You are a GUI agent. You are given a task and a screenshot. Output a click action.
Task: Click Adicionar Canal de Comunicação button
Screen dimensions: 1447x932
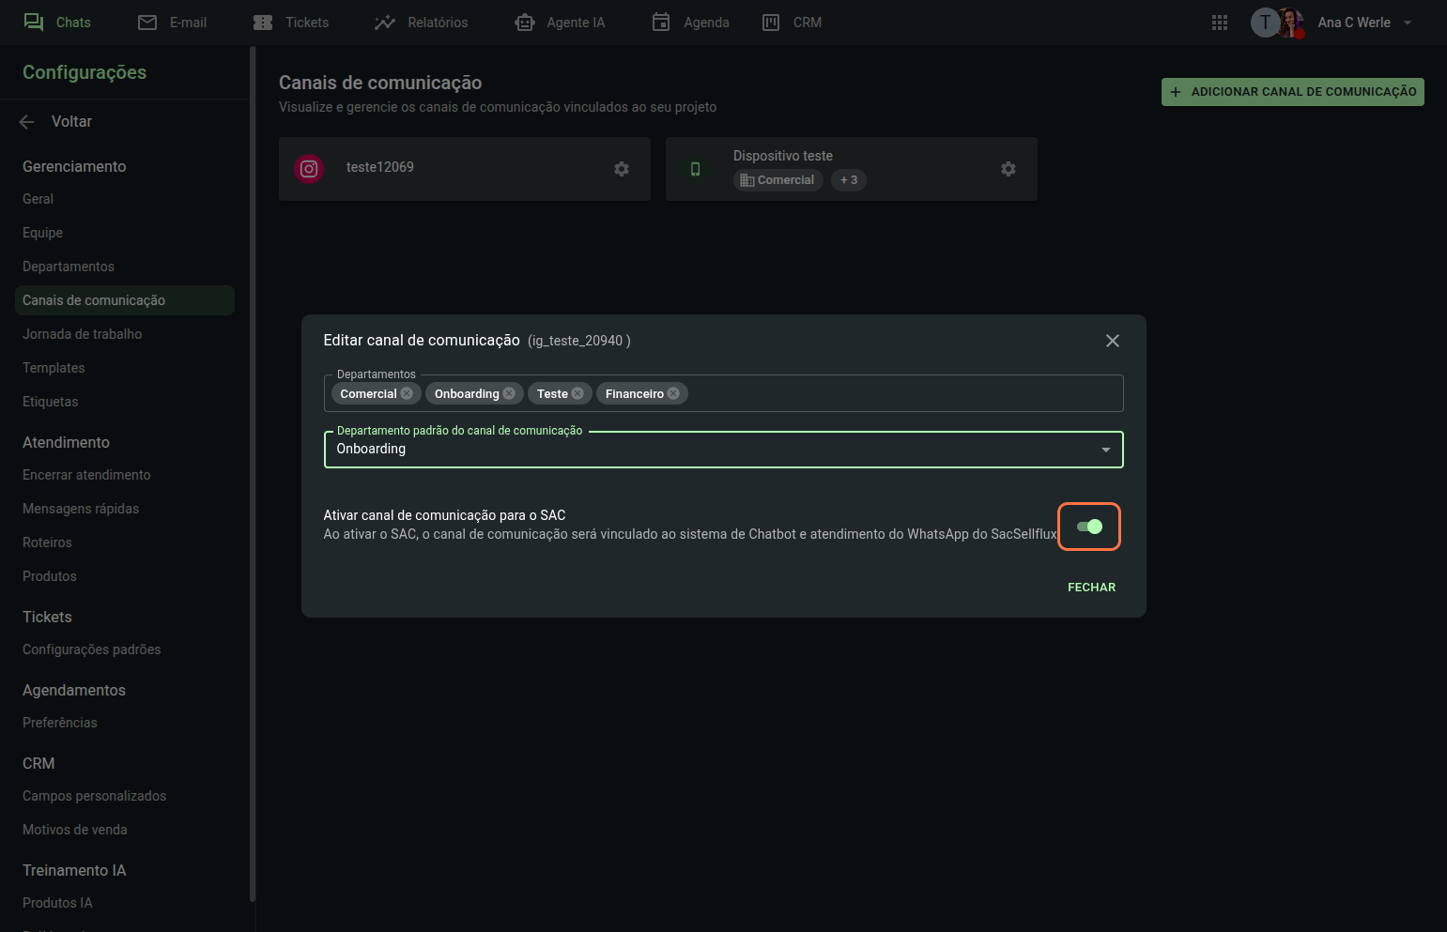(1292, 92)
